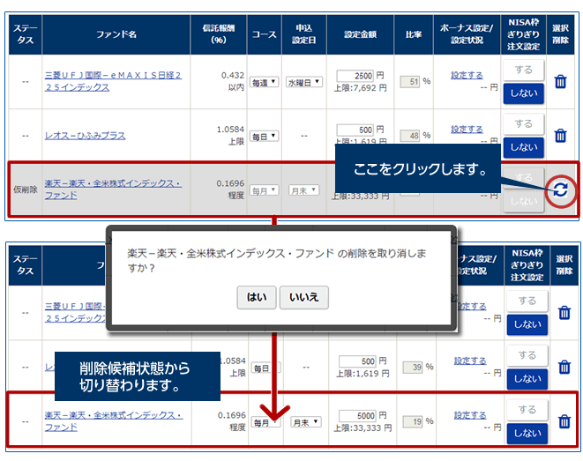Click 信託報酬(%) column header
This screenshot has width=583, height=461.
[219, 34]
